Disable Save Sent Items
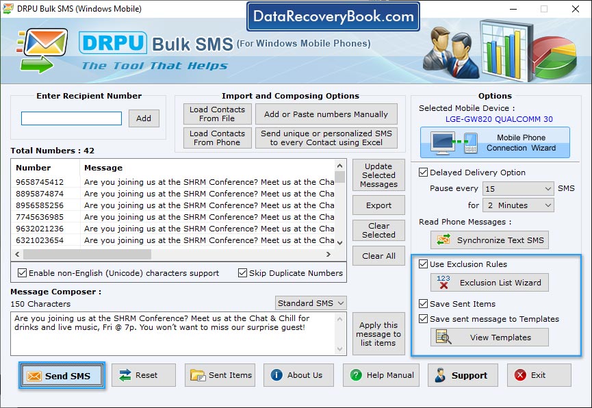592x408 pixels. [x=422, y=303]
